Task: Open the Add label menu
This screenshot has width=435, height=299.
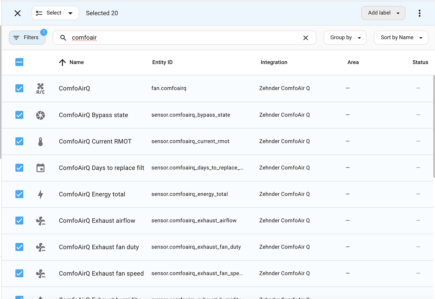Action: click(383, 13)
